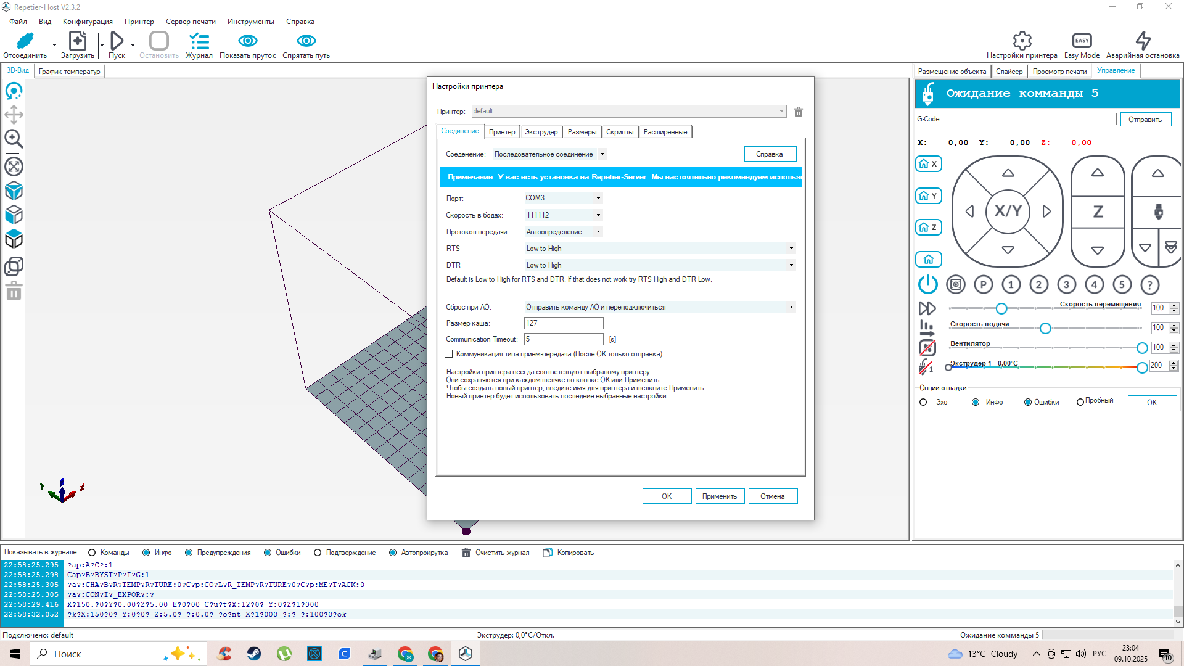
Task: Click the Show Filament eye icon
Action: (247, 41)
